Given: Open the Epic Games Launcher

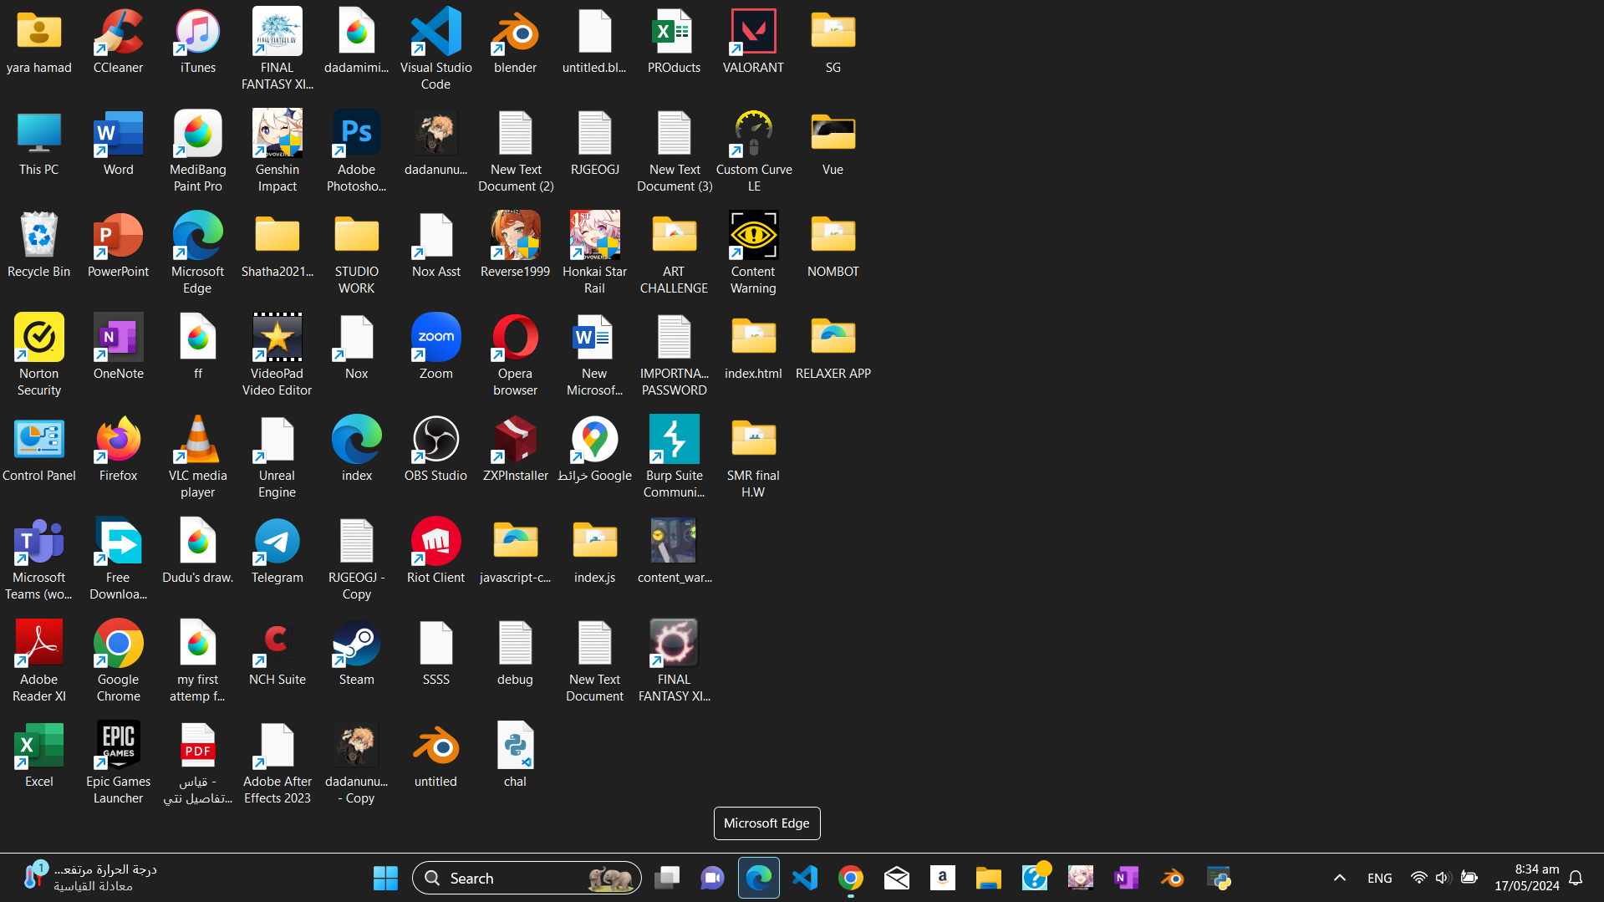Looking at the screenshot, I should click(x=118, y=743).
